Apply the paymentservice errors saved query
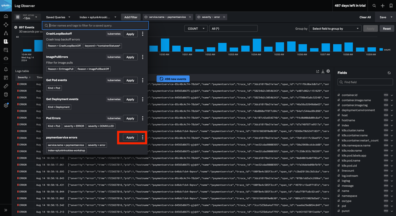This screenshot has height=216, width=396. pos(130,137)
